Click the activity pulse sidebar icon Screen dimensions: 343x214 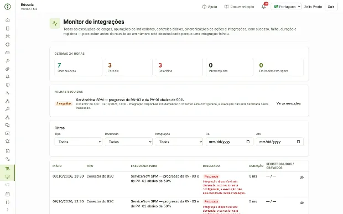[7, 93]
